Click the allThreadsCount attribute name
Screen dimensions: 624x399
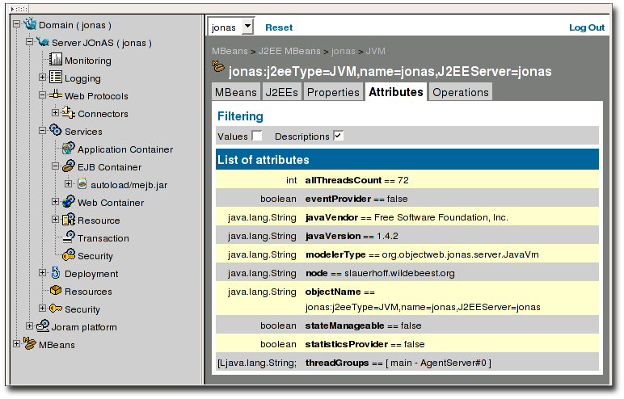point(344,180)
